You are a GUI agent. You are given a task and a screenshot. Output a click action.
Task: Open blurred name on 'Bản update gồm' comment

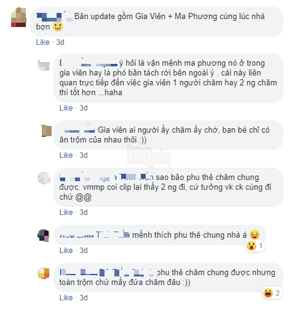(54, 17)
